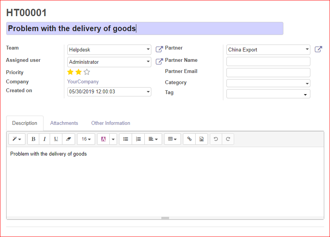Image resolution: width=330 pixels, height=237 pixels.
Task: Insert an ordered numbered list
Action: [x=138, y=139]
